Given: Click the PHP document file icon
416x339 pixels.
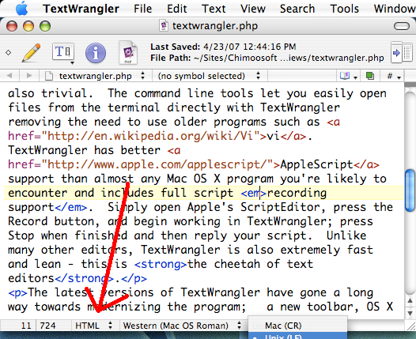Looking at the screenshot, I should [128, 52].
